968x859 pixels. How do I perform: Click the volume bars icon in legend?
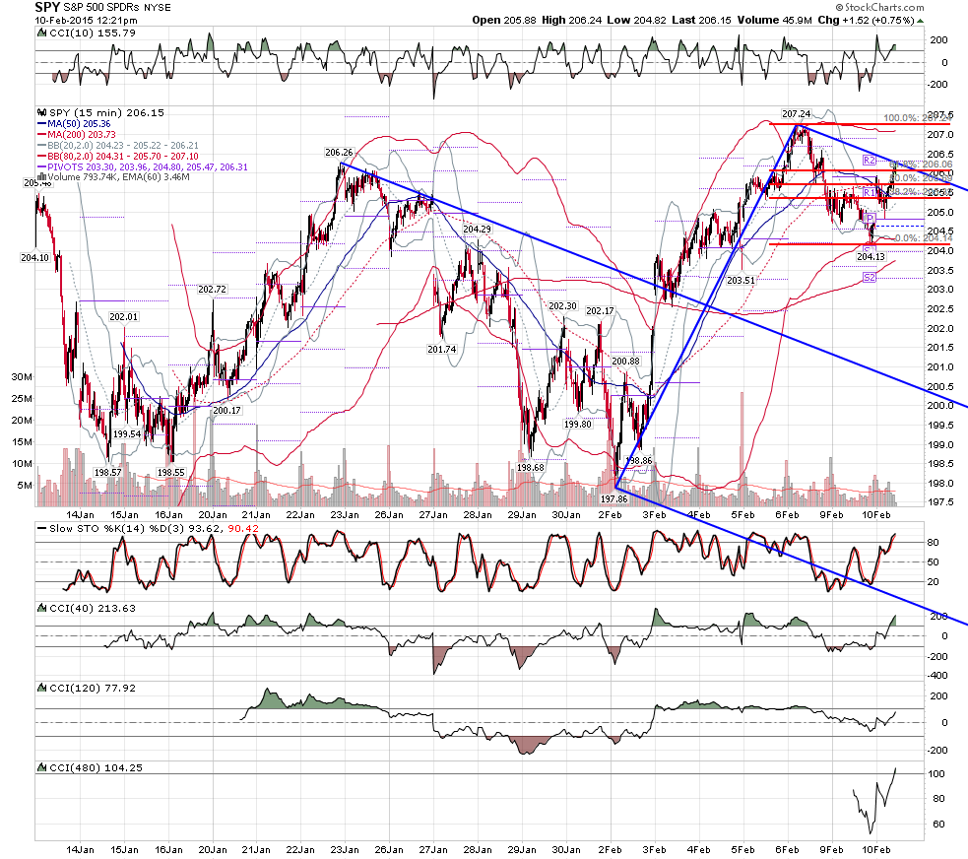pos(42,176)
